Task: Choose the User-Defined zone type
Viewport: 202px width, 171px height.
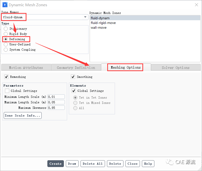Action: point(6,44)
